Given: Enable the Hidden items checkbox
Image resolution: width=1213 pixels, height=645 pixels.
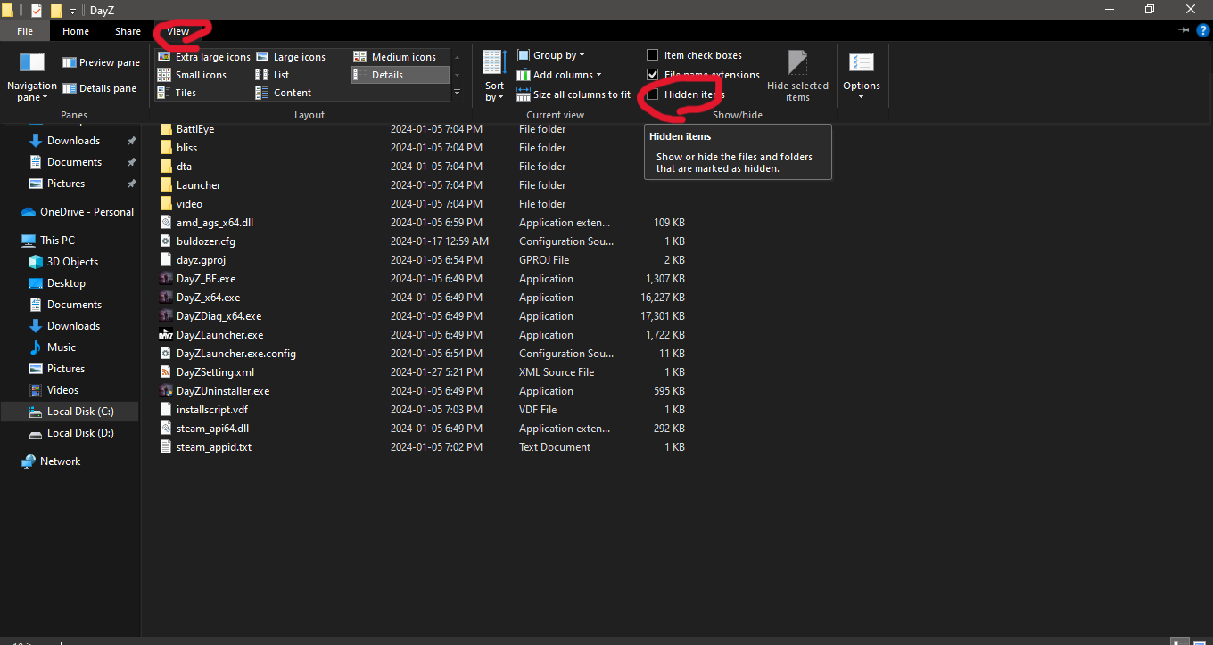Looking at the screenshot, I should click(653, 94).
